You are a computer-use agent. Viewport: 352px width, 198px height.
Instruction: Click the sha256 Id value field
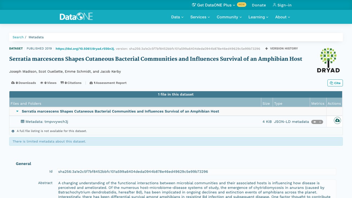coord(196,172)
